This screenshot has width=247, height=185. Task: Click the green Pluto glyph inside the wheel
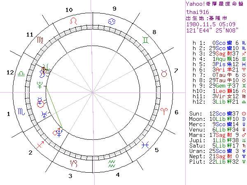pyautogui.click(x=40, y=85)
